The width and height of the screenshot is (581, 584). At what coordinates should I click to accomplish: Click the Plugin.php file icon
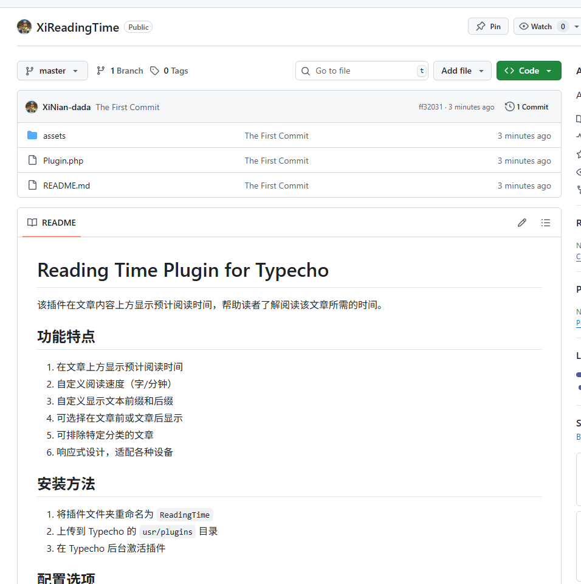tap(32, 161)
